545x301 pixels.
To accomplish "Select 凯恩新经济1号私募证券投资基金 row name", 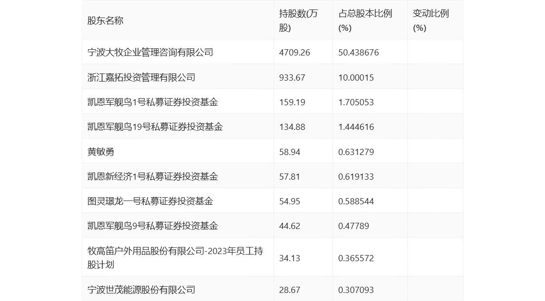I will click(x=153, y=176).
